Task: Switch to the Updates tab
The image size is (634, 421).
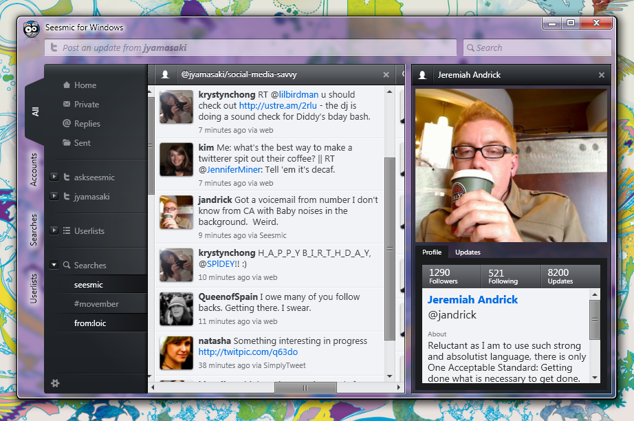Action: (468, 252)
